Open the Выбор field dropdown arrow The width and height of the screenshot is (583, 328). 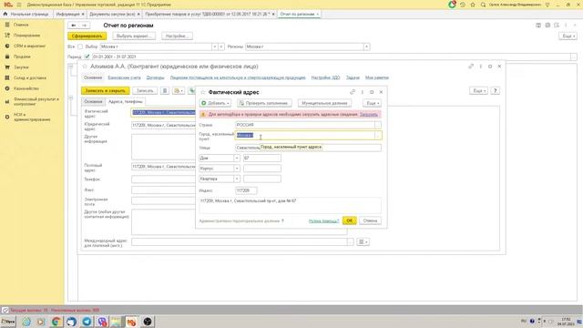[215, 46]
